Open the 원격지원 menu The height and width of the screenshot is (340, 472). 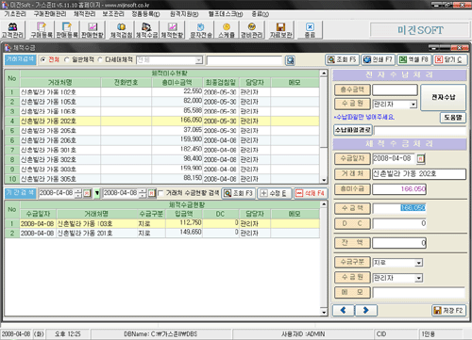click(184, 14)
